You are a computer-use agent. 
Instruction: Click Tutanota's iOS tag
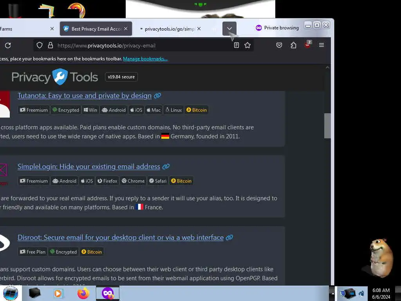pyautogui.click(x=136, y=110)
